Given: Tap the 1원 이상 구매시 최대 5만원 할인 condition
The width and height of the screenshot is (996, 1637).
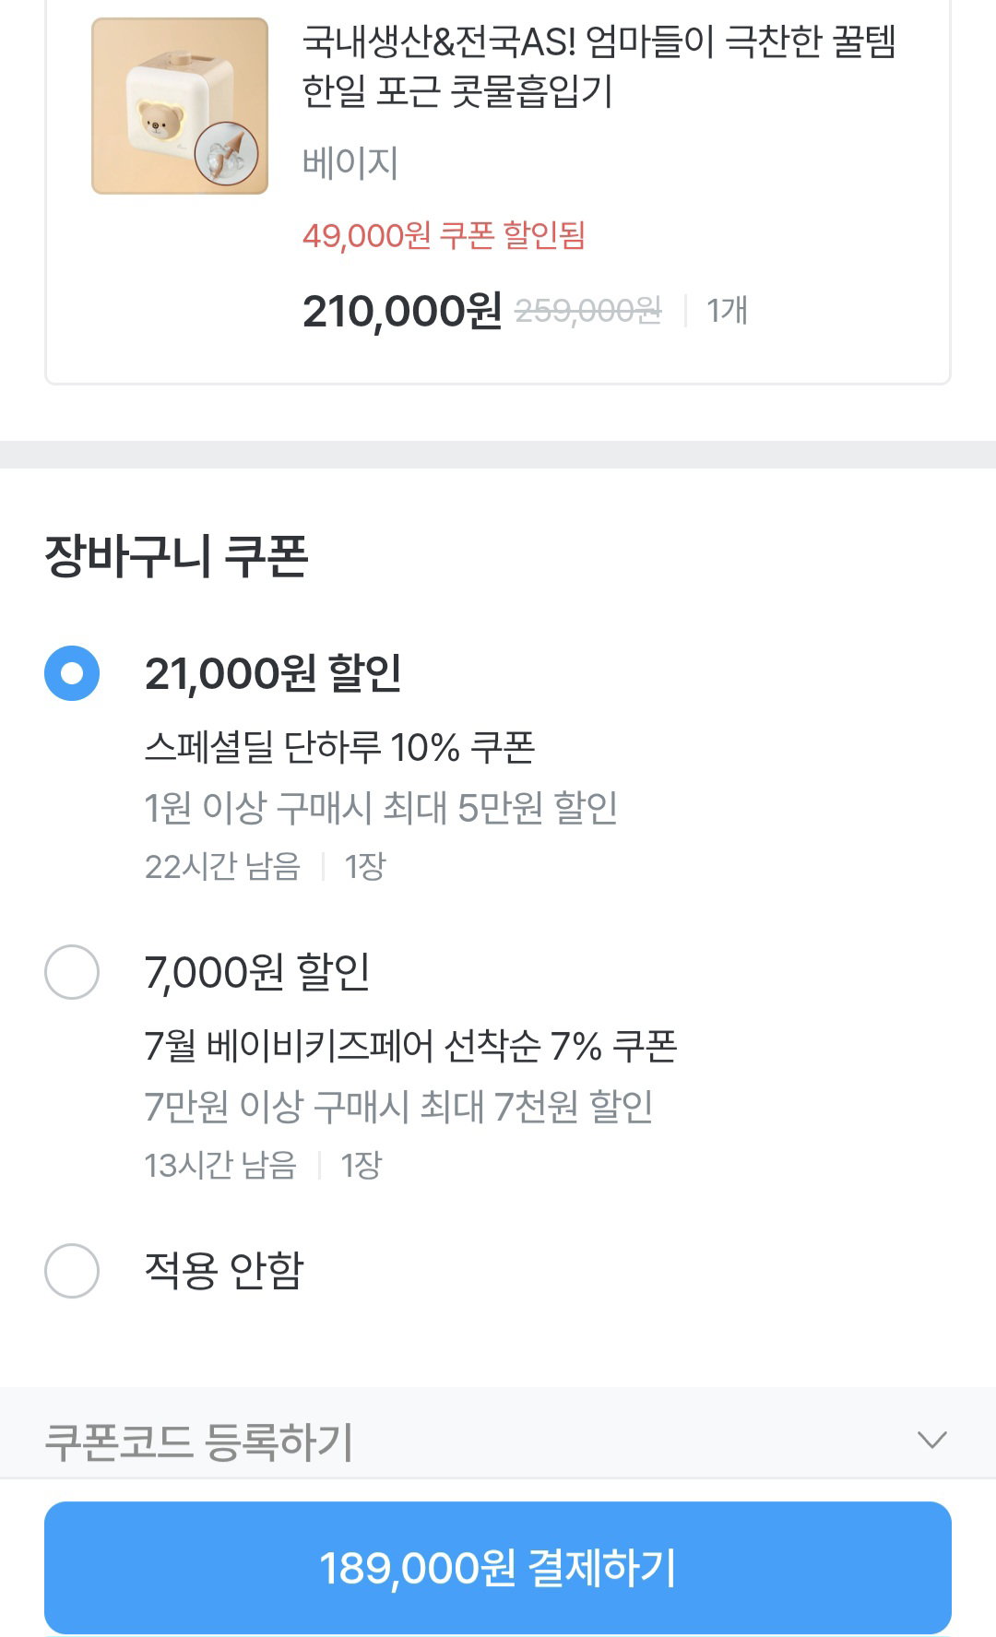Looking at the screenshot, I should [x=381, y=808].
